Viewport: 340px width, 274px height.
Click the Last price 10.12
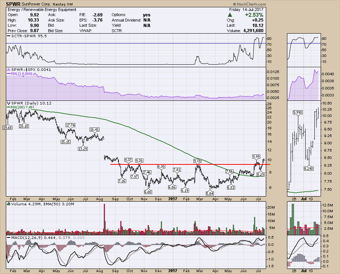(258, 25)
